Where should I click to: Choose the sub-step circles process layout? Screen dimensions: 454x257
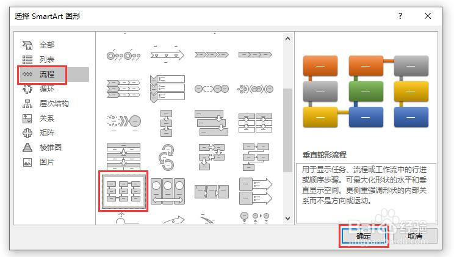[x=212, y=89]
